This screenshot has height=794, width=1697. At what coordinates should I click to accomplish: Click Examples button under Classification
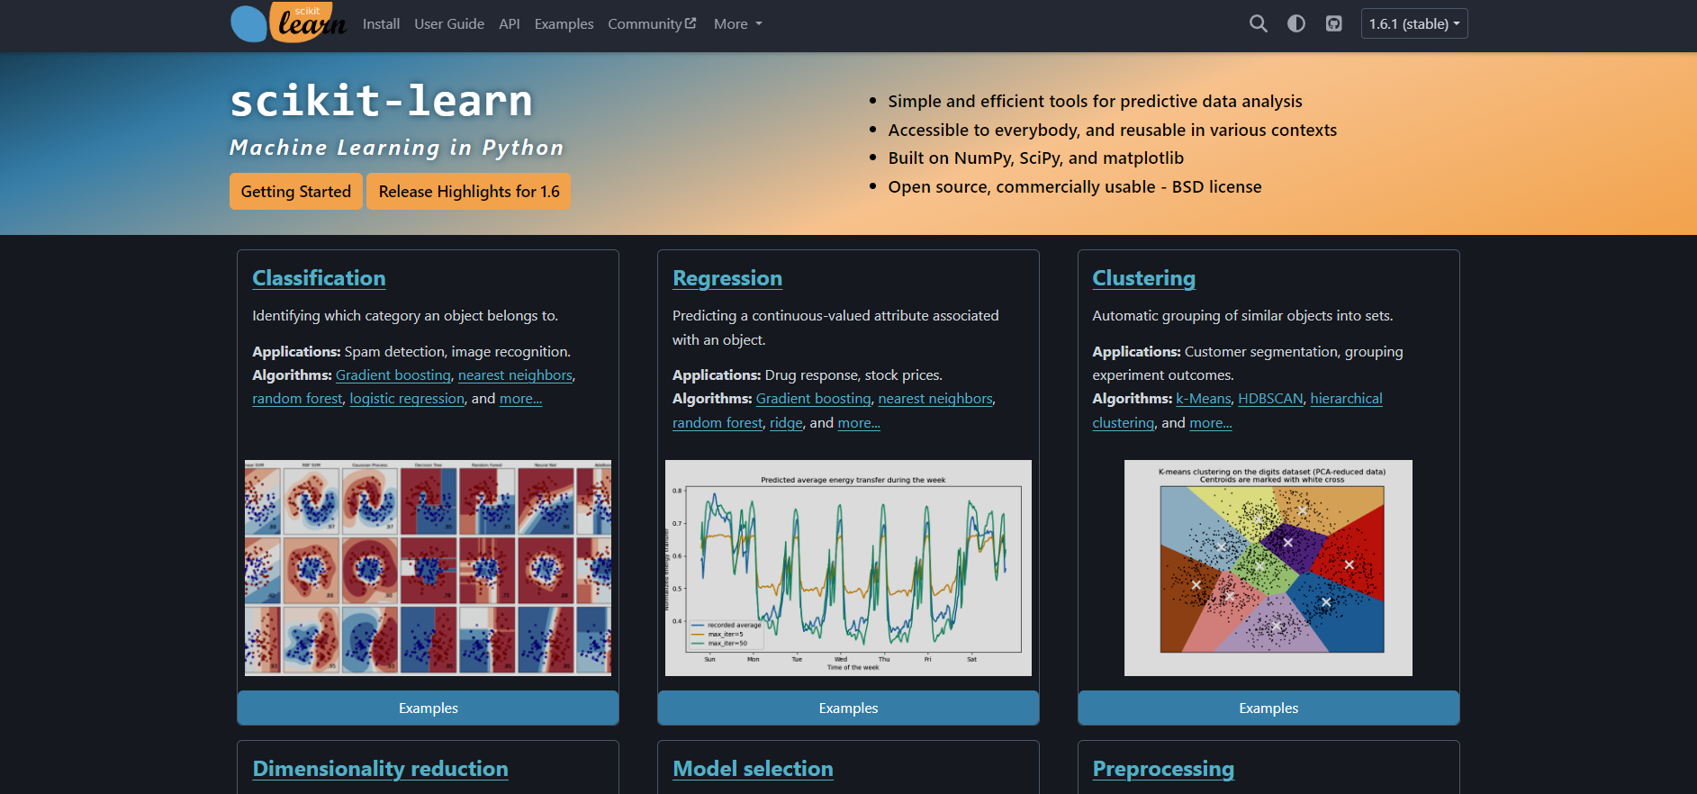[x=428, y=708]
